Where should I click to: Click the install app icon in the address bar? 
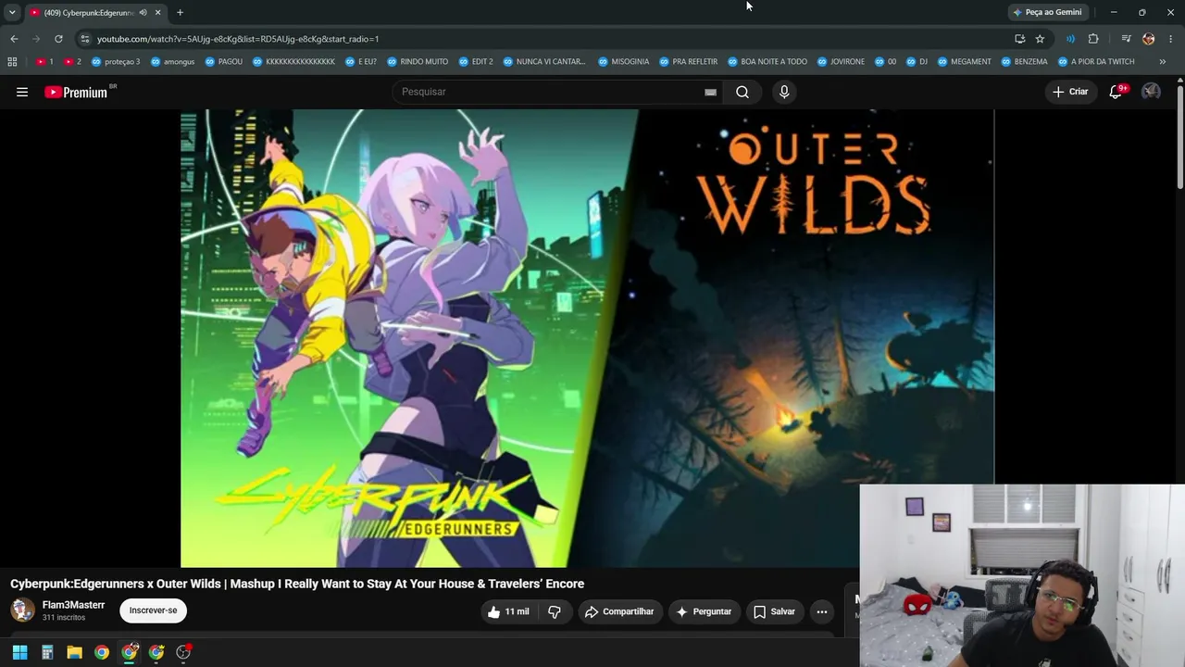pos(1019,39)
